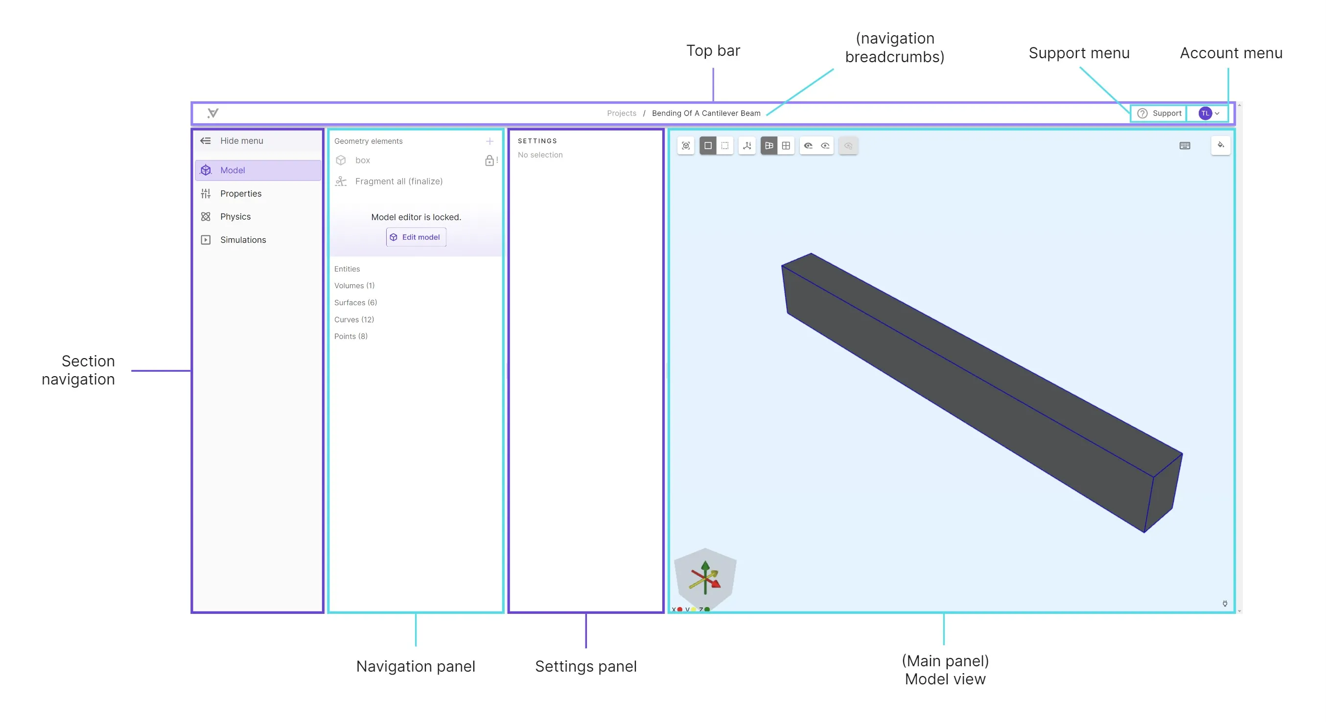Viewport: 1326px width, 722px height.
Task: Click the Properties sliders icon
Action: [x=206, y=193]
